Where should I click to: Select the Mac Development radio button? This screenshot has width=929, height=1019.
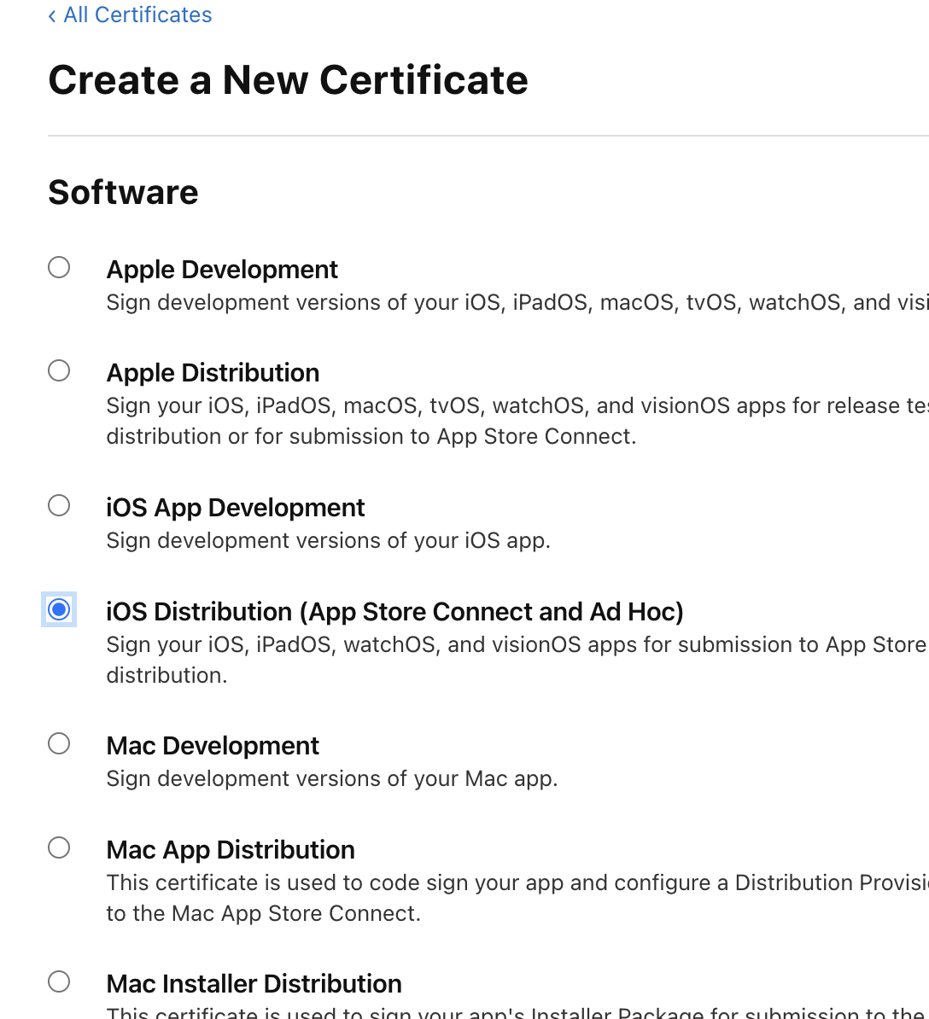[59, 743]
